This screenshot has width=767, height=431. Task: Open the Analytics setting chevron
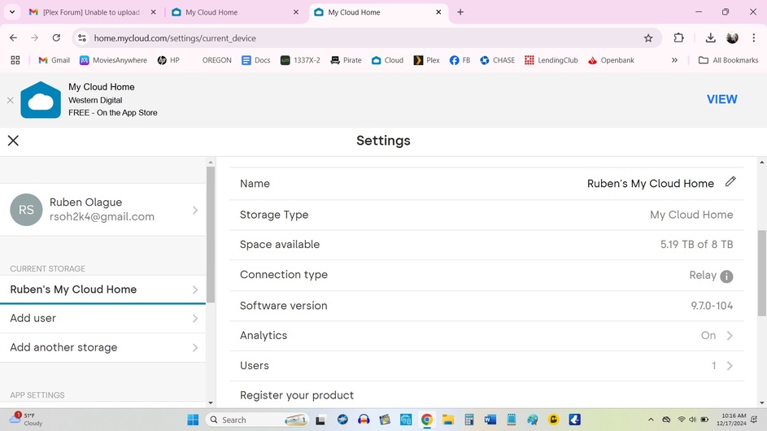[730, 336]
